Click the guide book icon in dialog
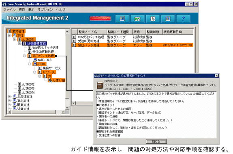 click(100, 85)
